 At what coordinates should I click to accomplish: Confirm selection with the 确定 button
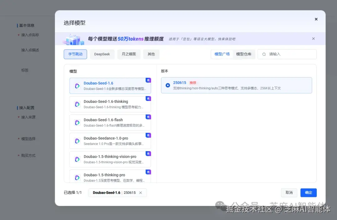click(308, 193)
